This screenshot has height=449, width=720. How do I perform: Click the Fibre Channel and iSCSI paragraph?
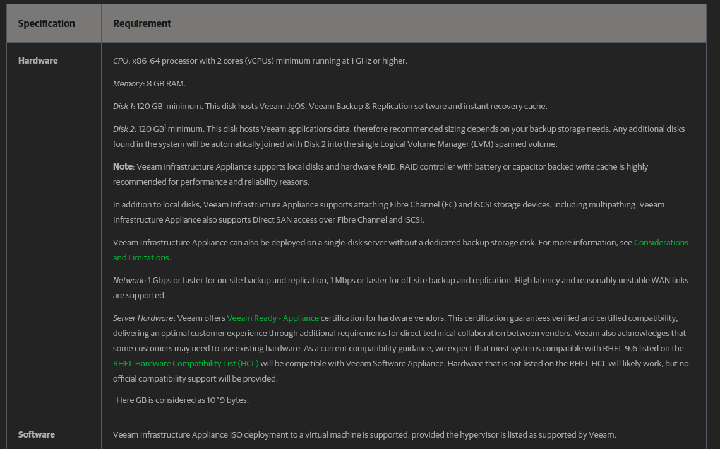(x=388, y=213)
